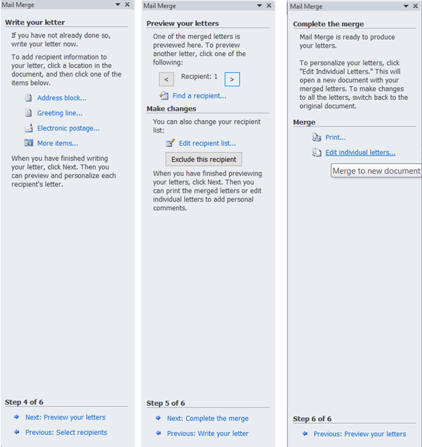
Task: Show the previous recipient with the < button
Action: tap(167, 79)
